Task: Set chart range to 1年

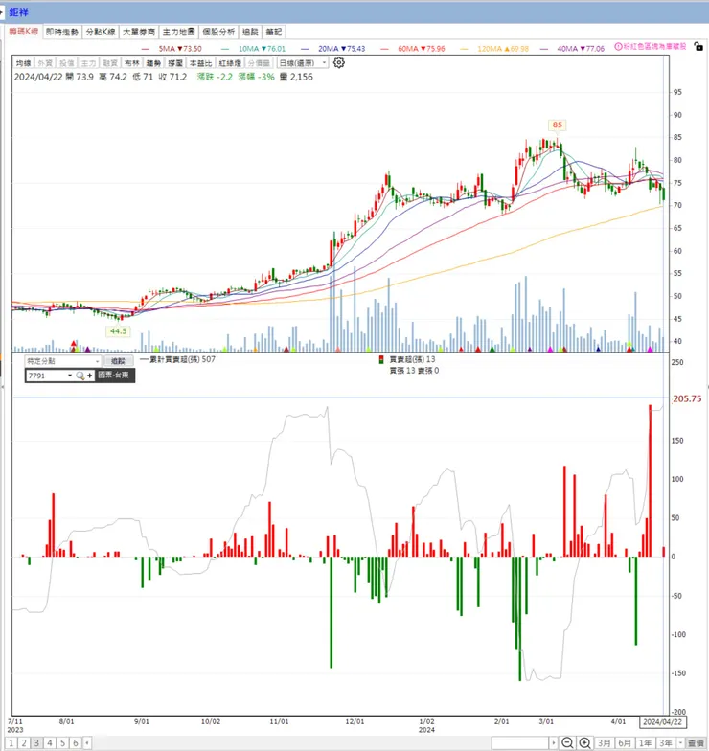Action: click(x=646, y=743)
